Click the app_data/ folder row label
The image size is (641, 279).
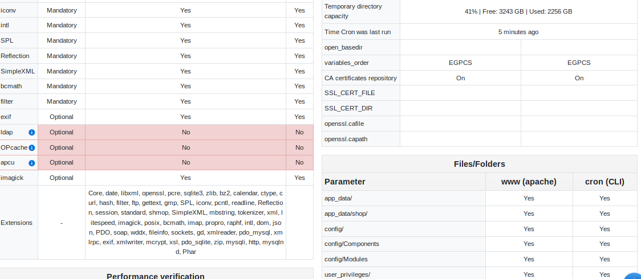[338, 198]
